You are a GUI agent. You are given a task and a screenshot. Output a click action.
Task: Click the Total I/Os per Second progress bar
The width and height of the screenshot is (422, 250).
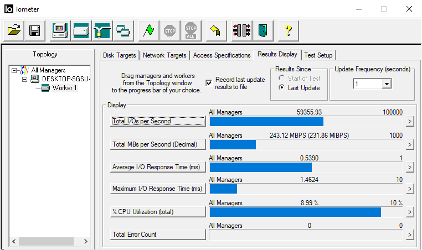click(x=306, y=122)
